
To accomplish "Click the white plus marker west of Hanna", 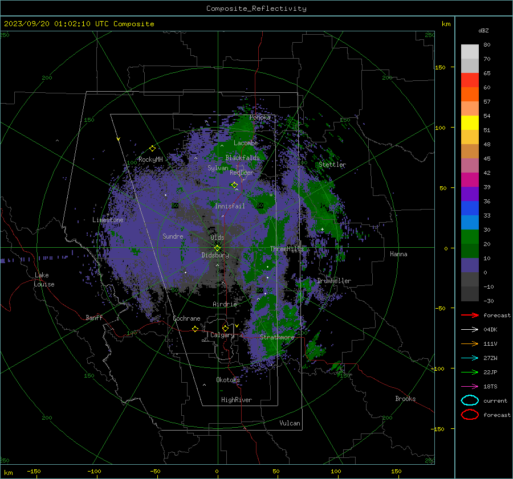I will 322,229.
